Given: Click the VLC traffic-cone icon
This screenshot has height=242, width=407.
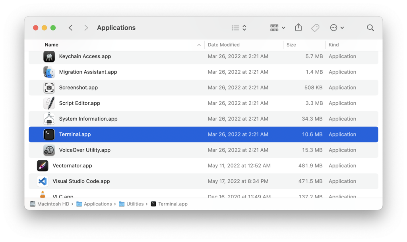Looking at the screenshot, I should 43,194.
